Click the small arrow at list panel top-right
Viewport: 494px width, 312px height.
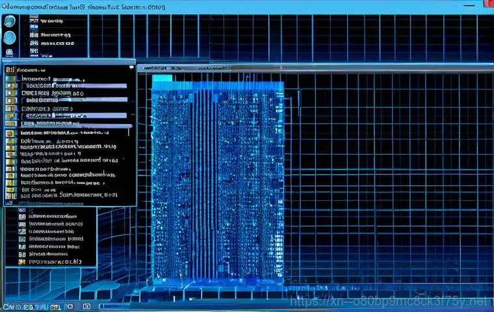[132, 67]
